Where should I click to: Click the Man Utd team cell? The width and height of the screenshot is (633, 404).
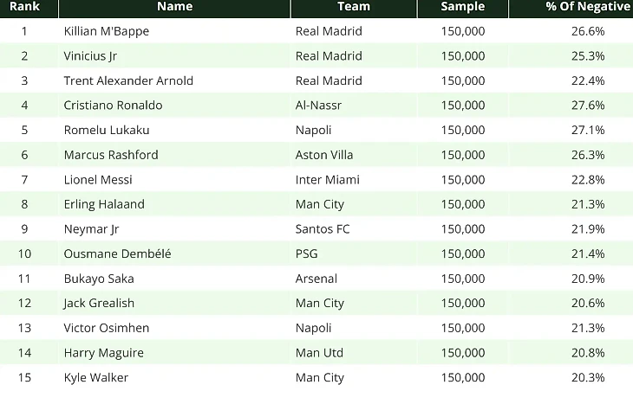pyautogui.click(x=320, y=353)
